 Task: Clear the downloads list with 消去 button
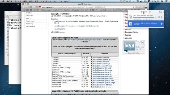tap(160, 12)
